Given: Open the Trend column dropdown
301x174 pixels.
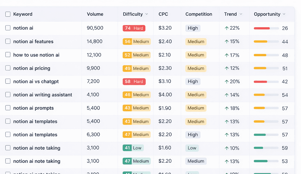Looking at the screenshot, I should pyautogui.click(x=241, y=14).
